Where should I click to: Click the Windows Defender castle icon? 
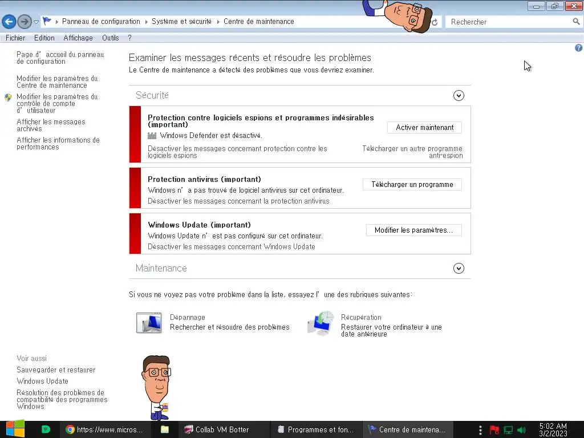(152, 136)
